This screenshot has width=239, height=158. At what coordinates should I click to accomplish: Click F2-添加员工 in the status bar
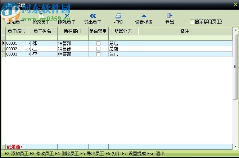pyautogui.click(x=17, y=153)
